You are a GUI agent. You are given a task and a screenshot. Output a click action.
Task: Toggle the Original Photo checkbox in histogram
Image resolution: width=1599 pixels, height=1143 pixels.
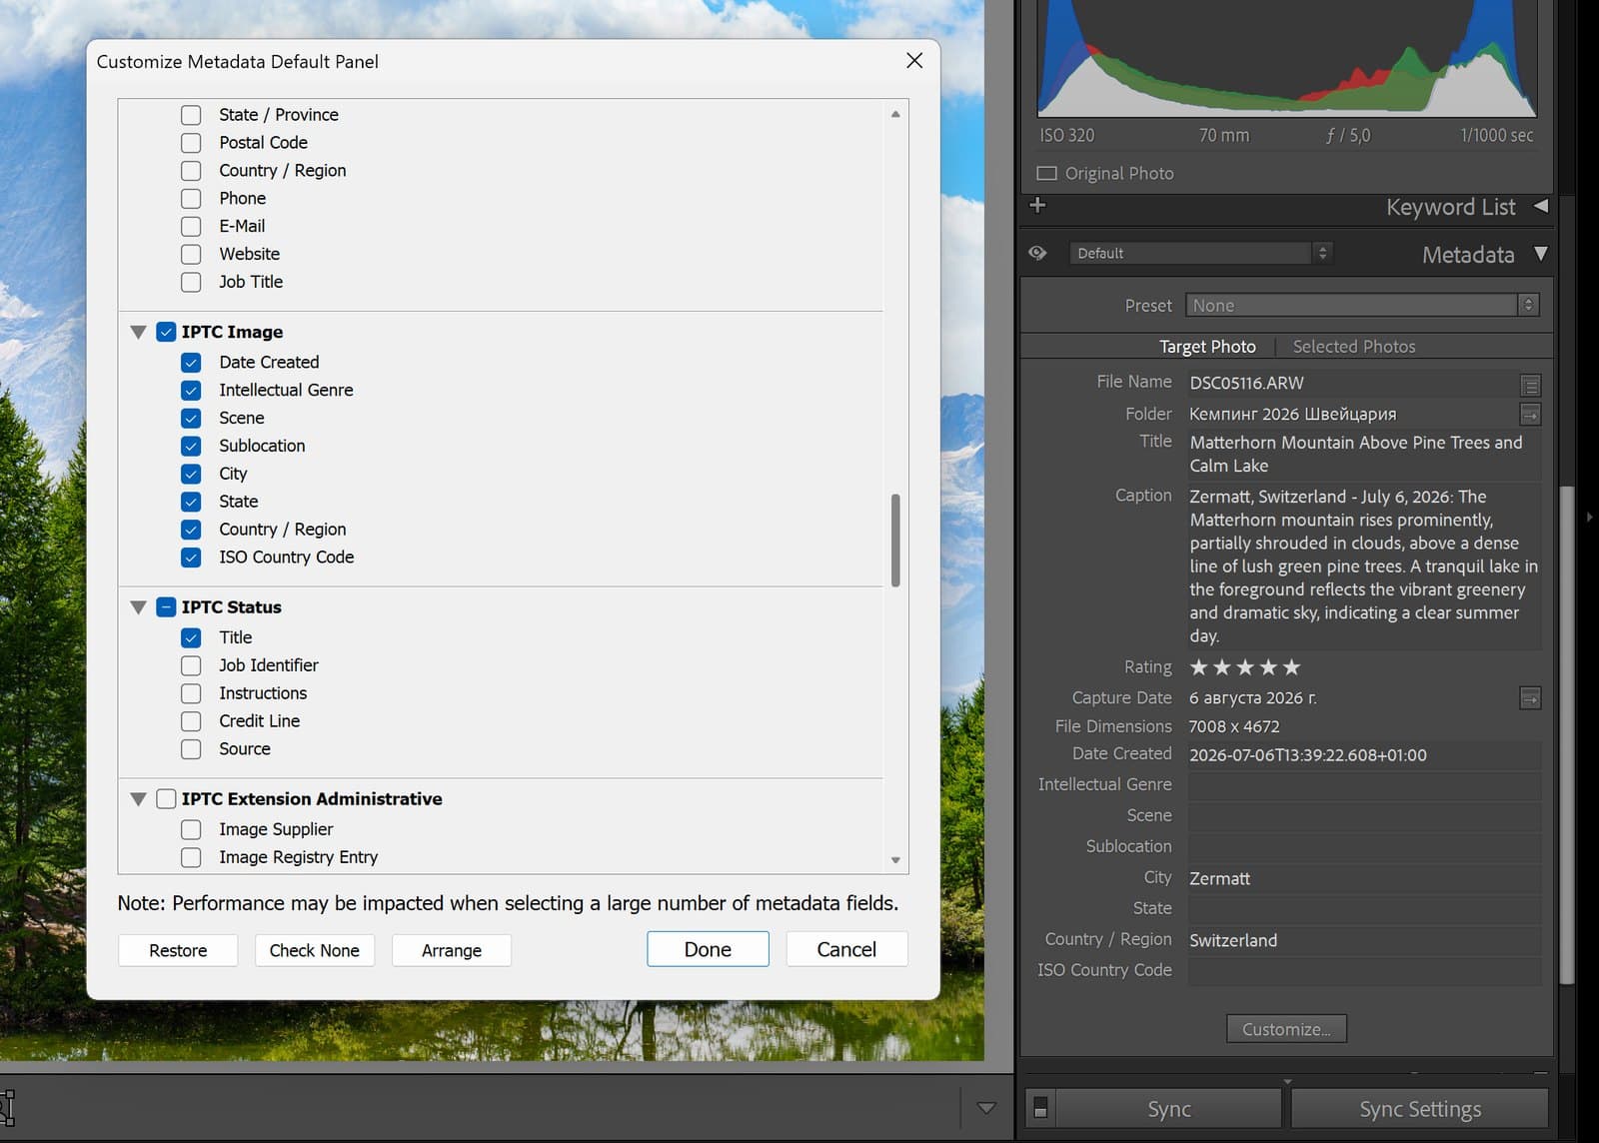[x=1046, y=173]
